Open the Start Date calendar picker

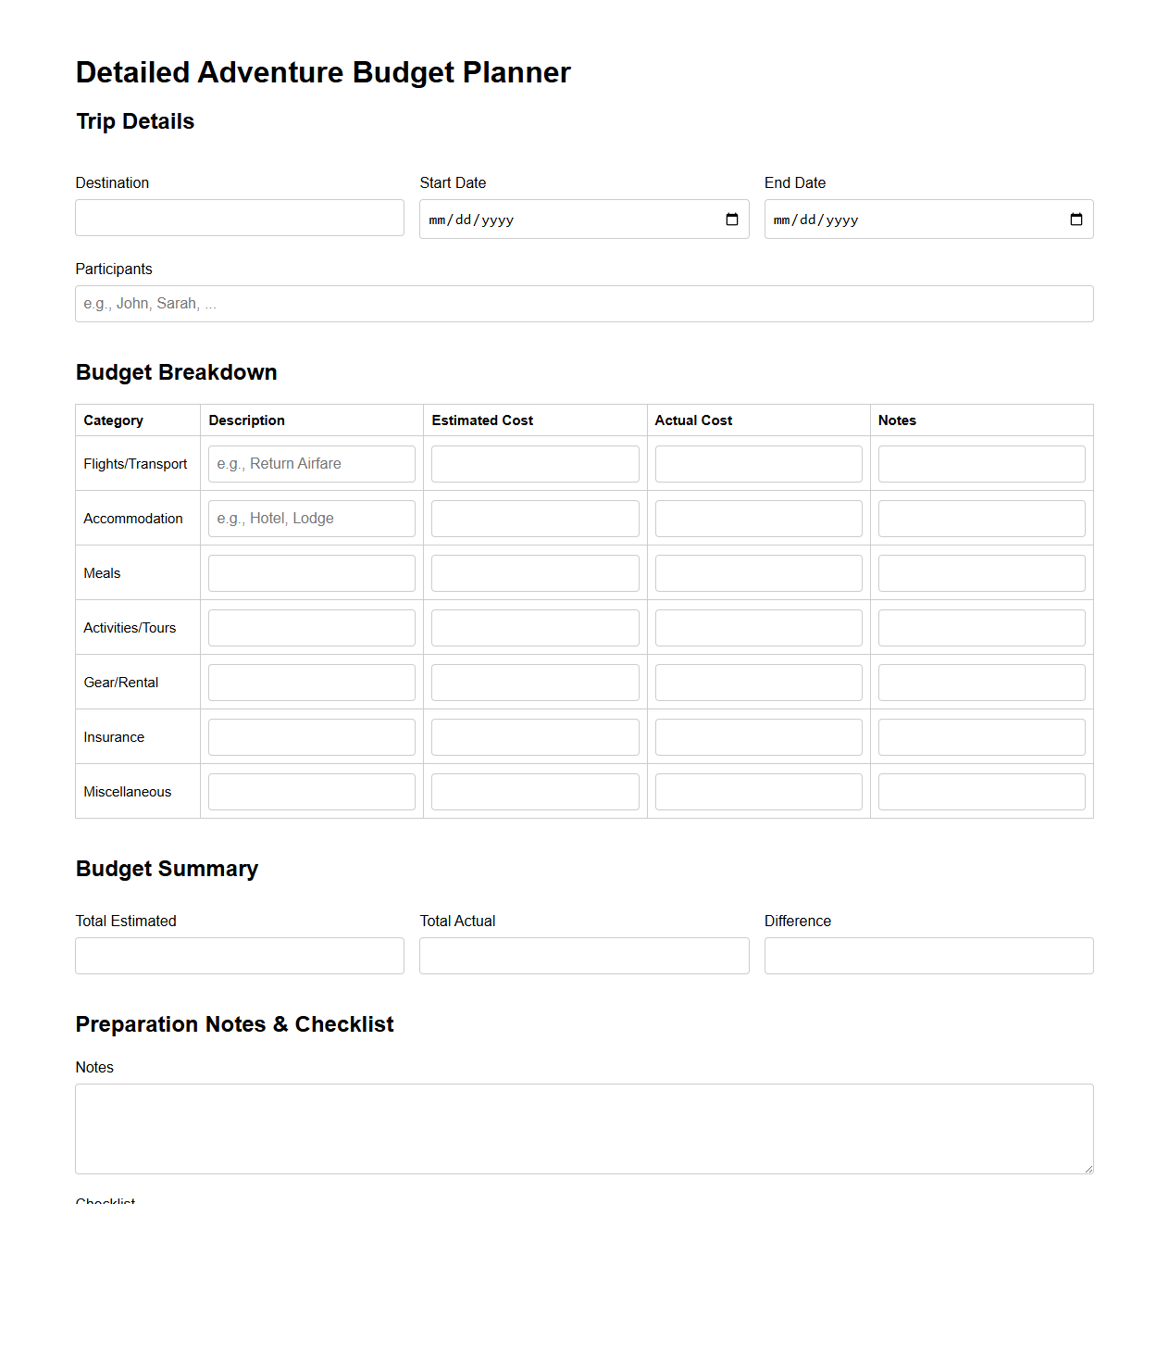731,219
